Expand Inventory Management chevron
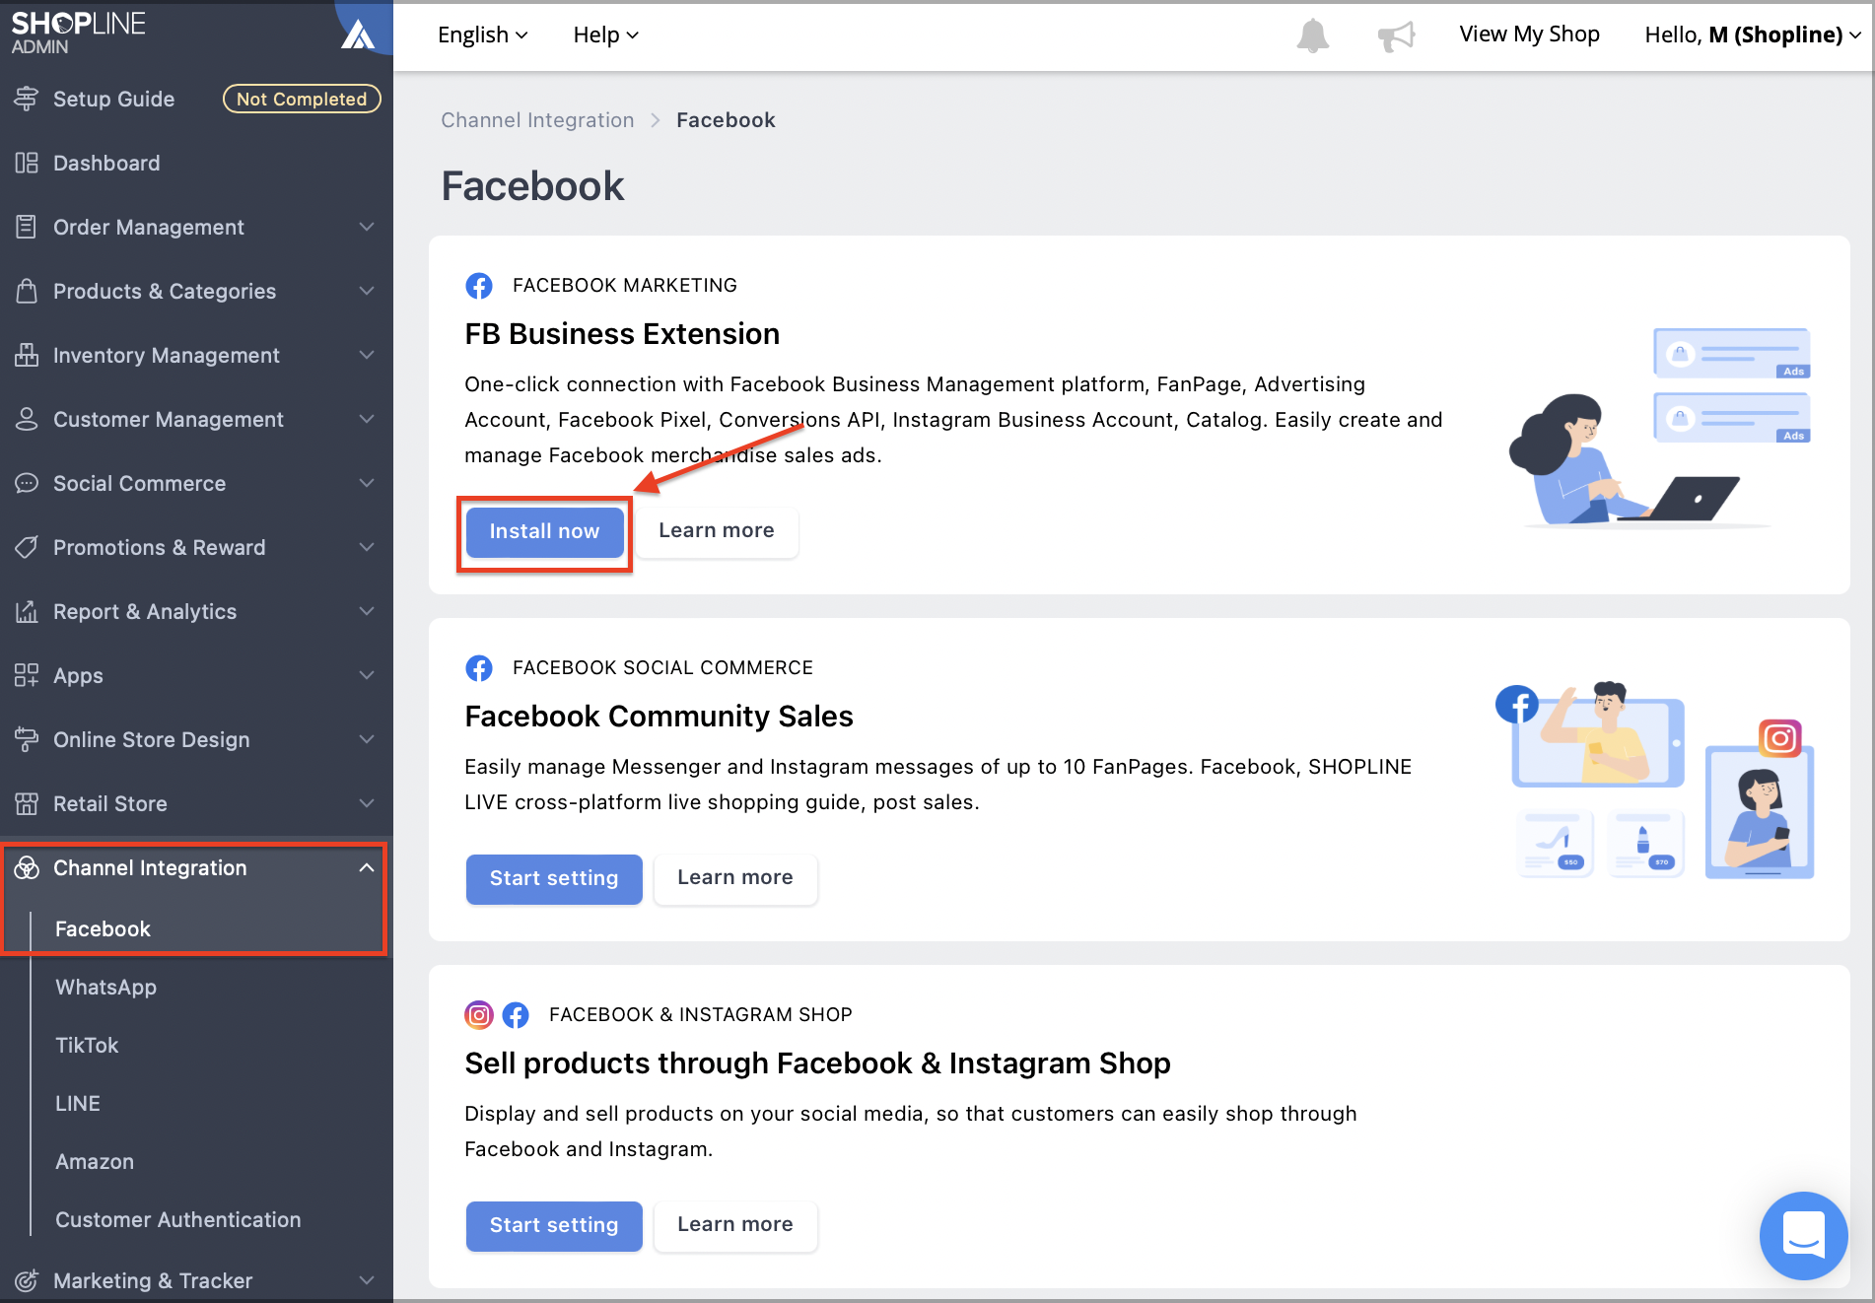Screen dimensions: 1875x1303 click(x=367, y=355)
